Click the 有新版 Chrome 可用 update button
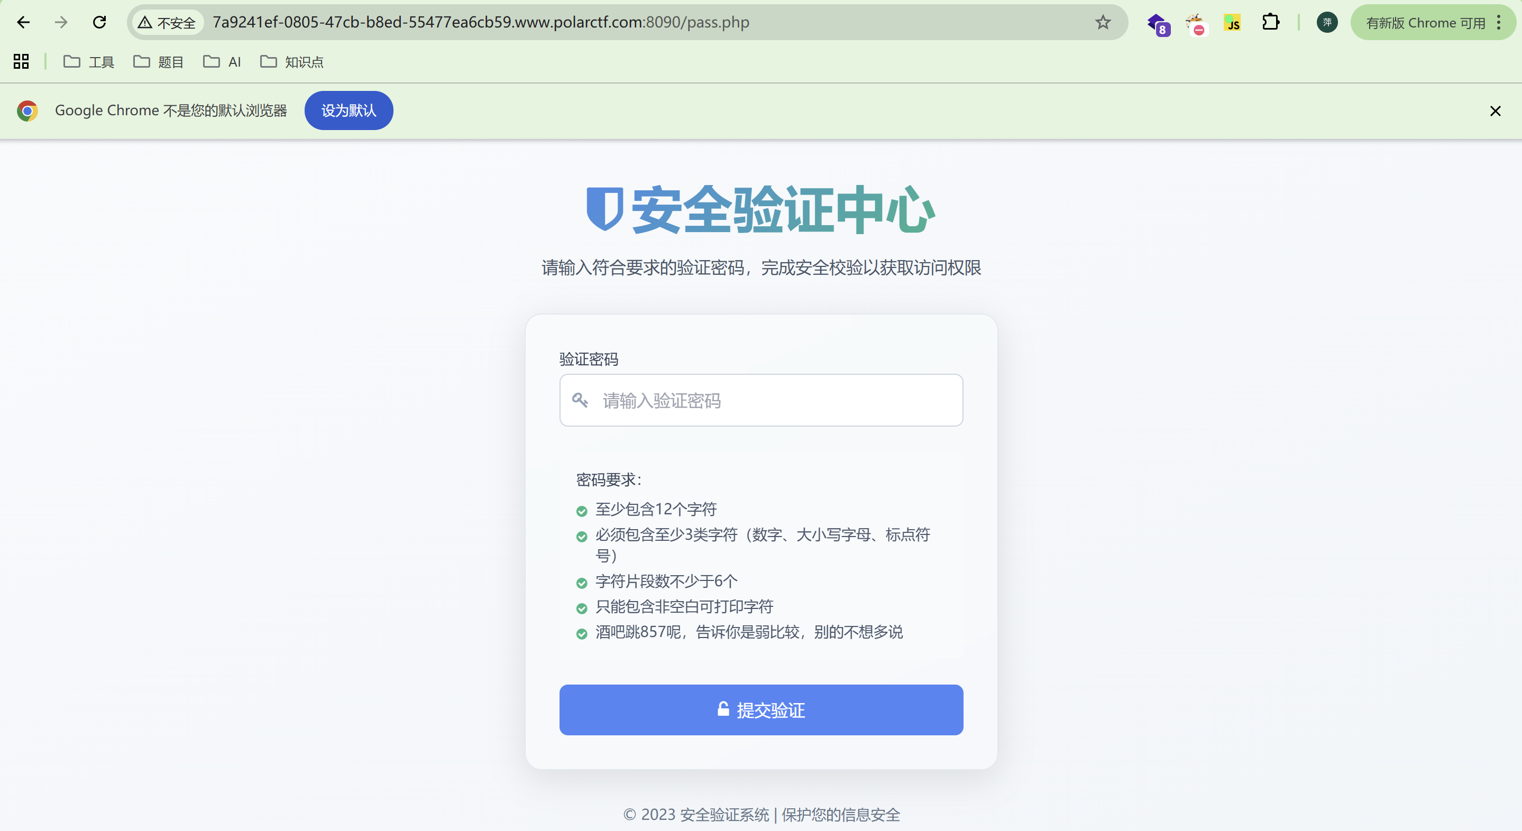Viewport: 1522px width, 831px height. (1425, 22)
